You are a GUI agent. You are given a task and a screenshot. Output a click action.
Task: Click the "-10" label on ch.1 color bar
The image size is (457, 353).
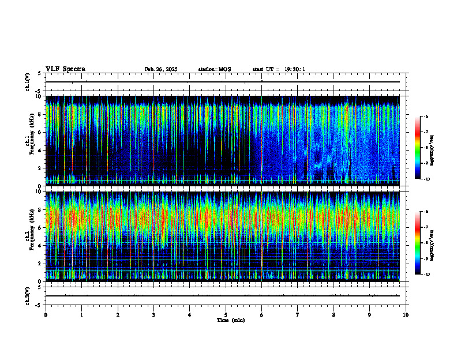coord(426,179)
